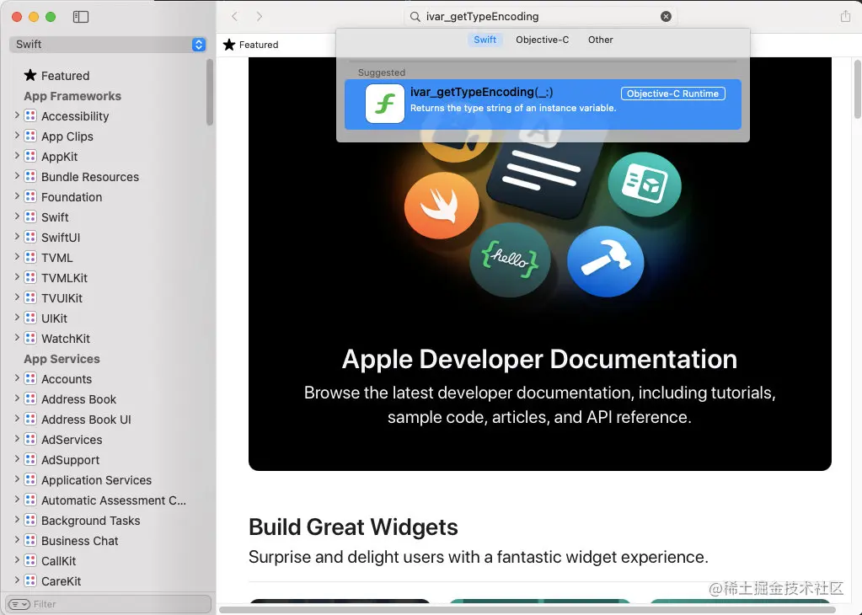The height and width of the screenshot is (615, 862).
Task: Go back with the left arrow
Action: click(x=235, y=17)
